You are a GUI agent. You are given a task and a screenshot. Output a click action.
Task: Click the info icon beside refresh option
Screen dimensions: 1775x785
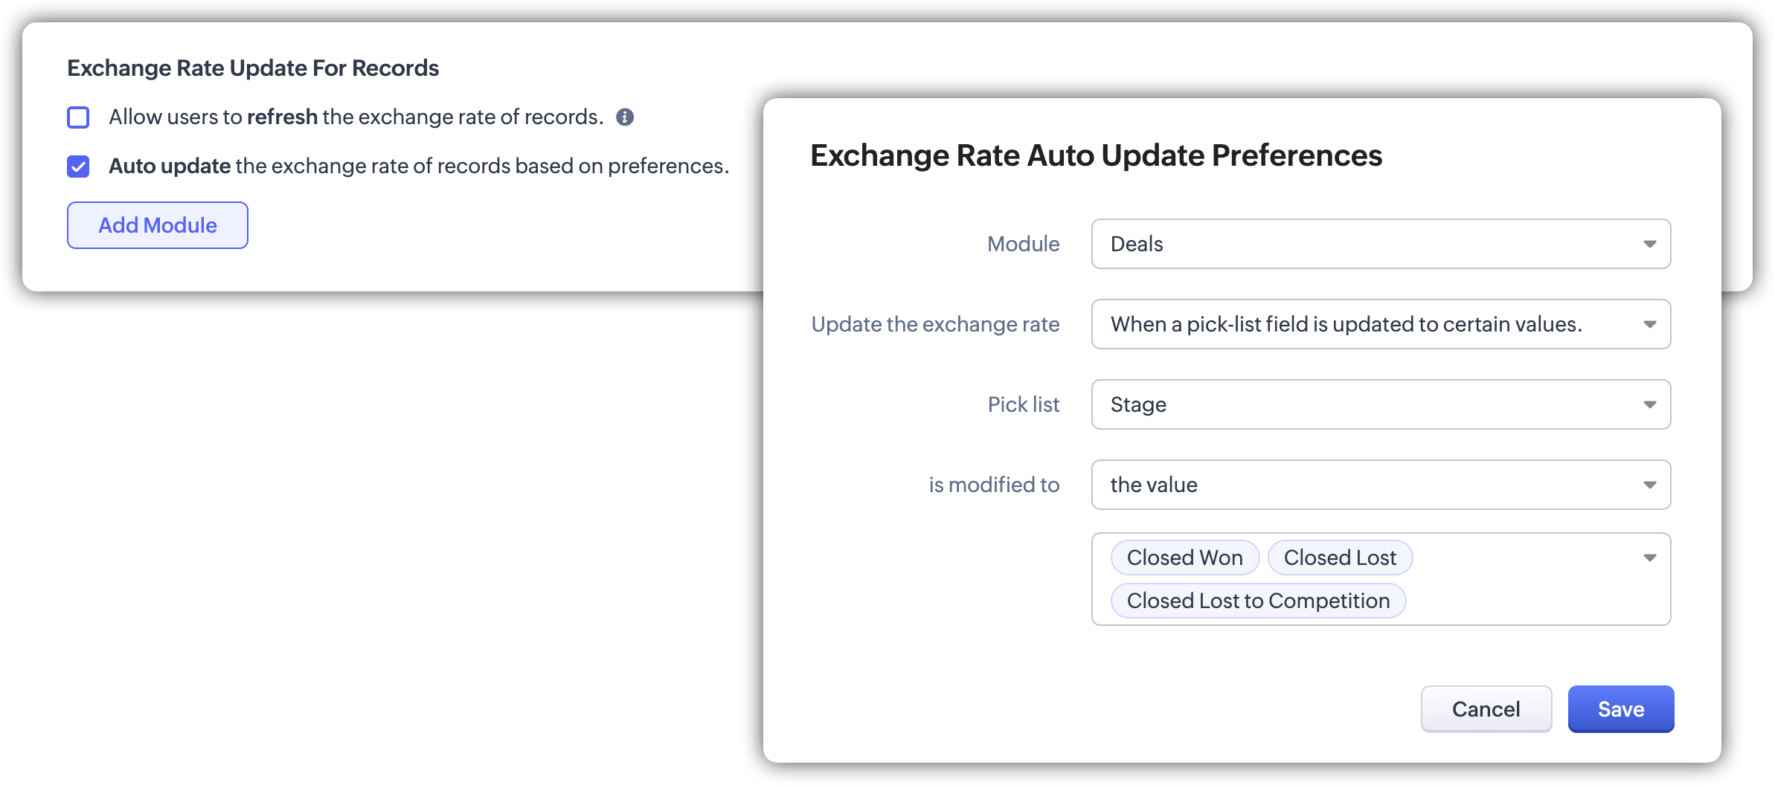[625, 117]
